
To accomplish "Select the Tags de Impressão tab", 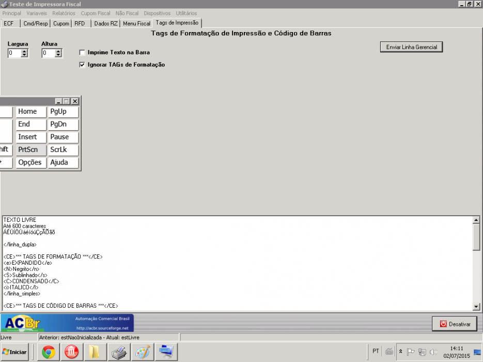I will pos(177,23).
